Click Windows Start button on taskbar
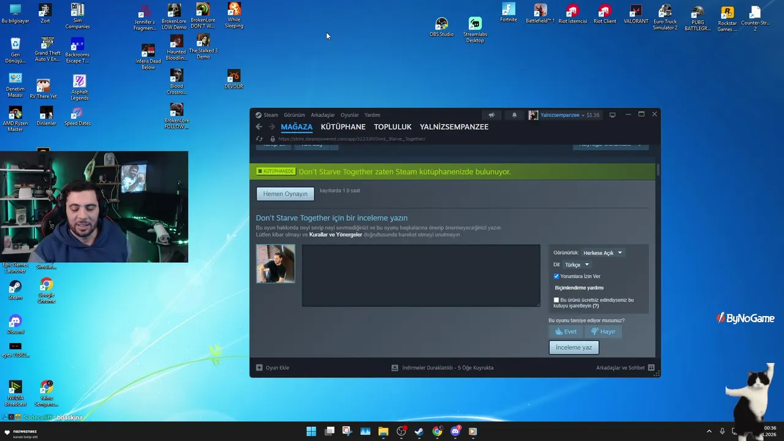This screenshot has height=441, width=784. [x=311, y=431]
